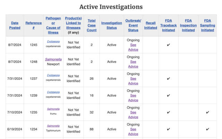Click FDA Sampling Initiated header

pyautogui.click(x=207, y=25)
